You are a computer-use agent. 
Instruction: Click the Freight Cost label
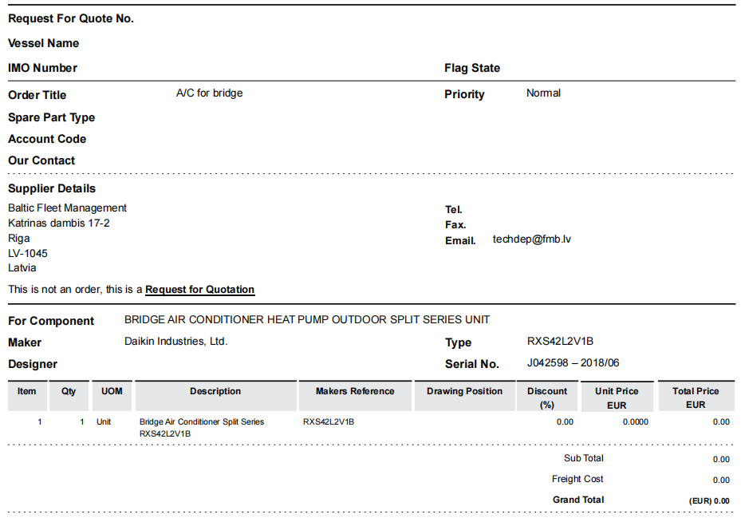577,480
